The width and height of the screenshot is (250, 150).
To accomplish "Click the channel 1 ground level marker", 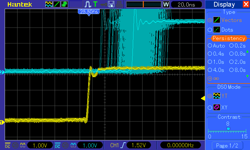I will tap(2, 122).
